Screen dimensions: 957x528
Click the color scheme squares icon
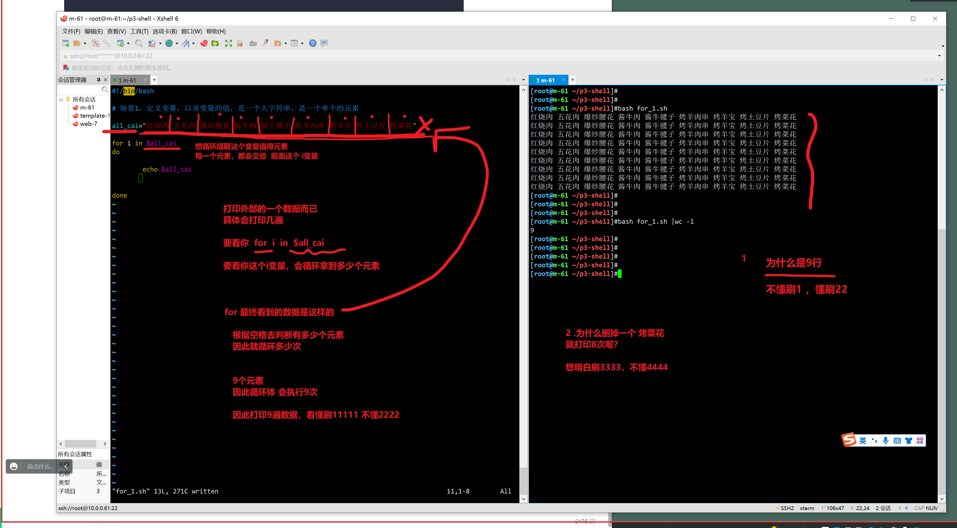[x=152, y=44]
